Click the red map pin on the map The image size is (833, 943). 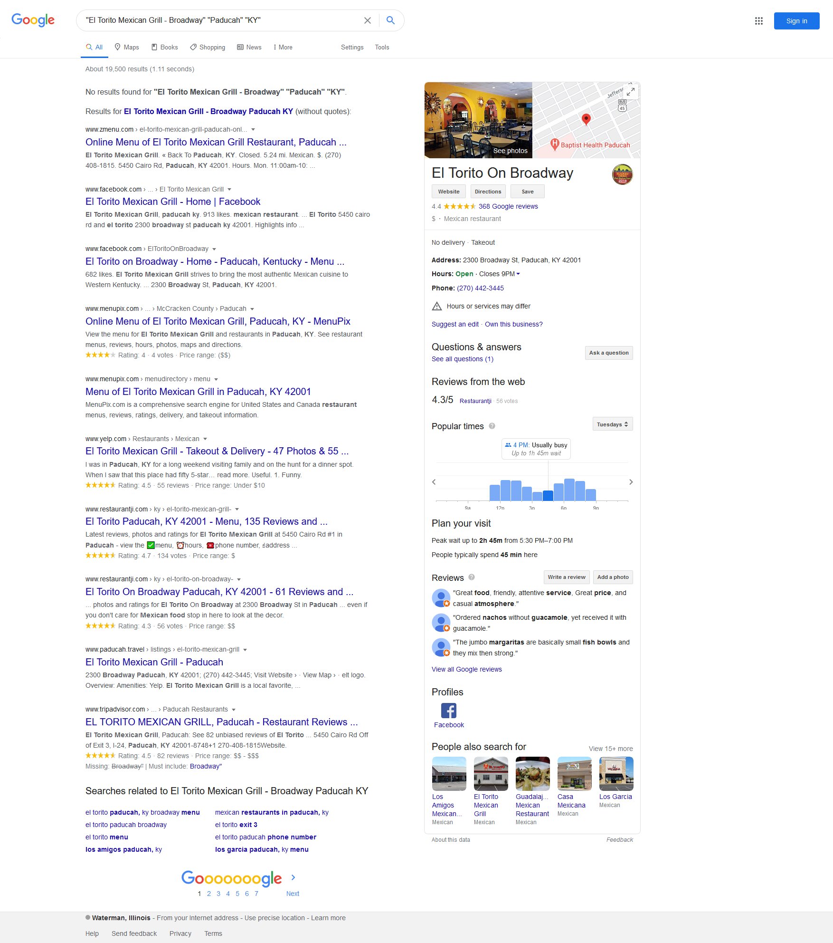[586, 119]
